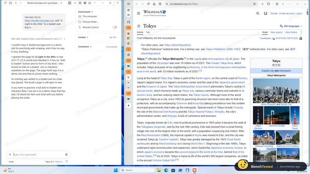Open the View history tab
The width and height of the screenshot is (310, 174).
click(291, 32)
